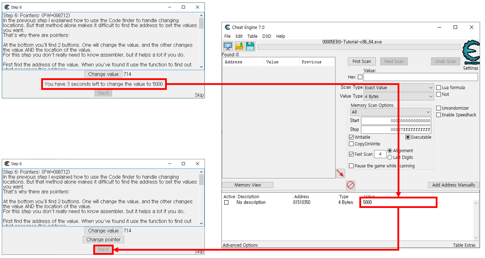Click Skip in the upper Step 6 window
485x258 pixels.
pos(199,95)
